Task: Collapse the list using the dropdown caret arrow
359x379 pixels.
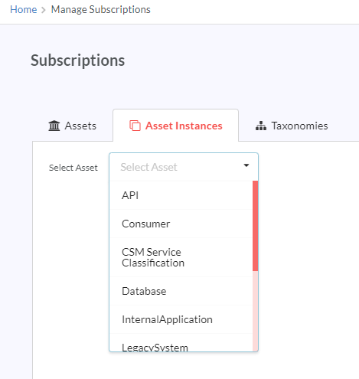Action: [x=246, y=165]
